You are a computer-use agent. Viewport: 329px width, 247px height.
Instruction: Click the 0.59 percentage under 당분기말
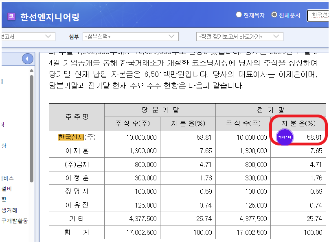coord(206,191)
